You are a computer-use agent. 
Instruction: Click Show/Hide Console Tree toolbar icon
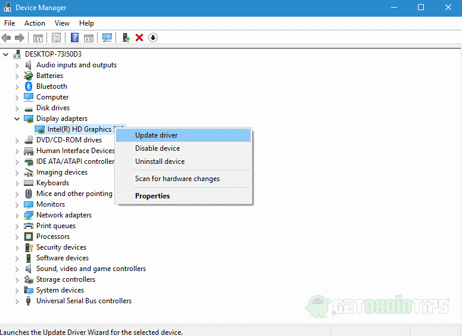(x=38, y=38)
